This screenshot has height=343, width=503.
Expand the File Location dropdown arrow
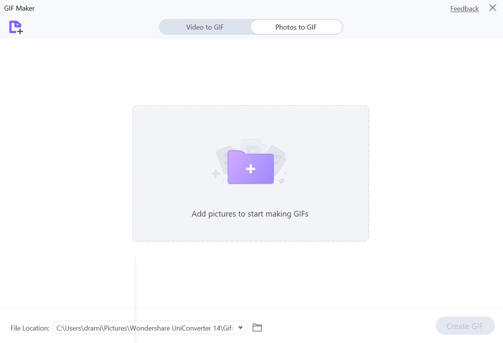(x=240, y=328)
